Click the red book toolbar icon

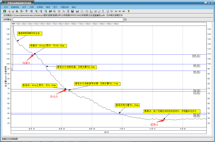click(x=124, y=11)
